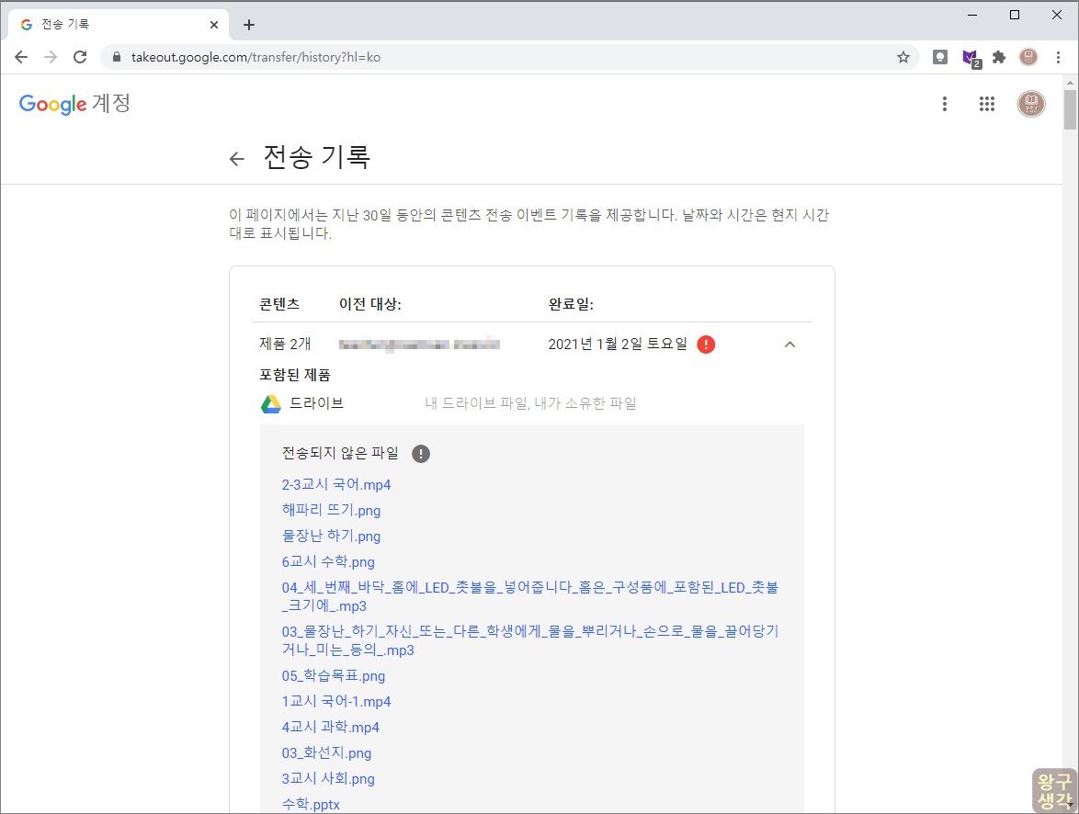Click the 제품 2개 row text
This screenshot has width=1079, height=814.
click(285, 344)
